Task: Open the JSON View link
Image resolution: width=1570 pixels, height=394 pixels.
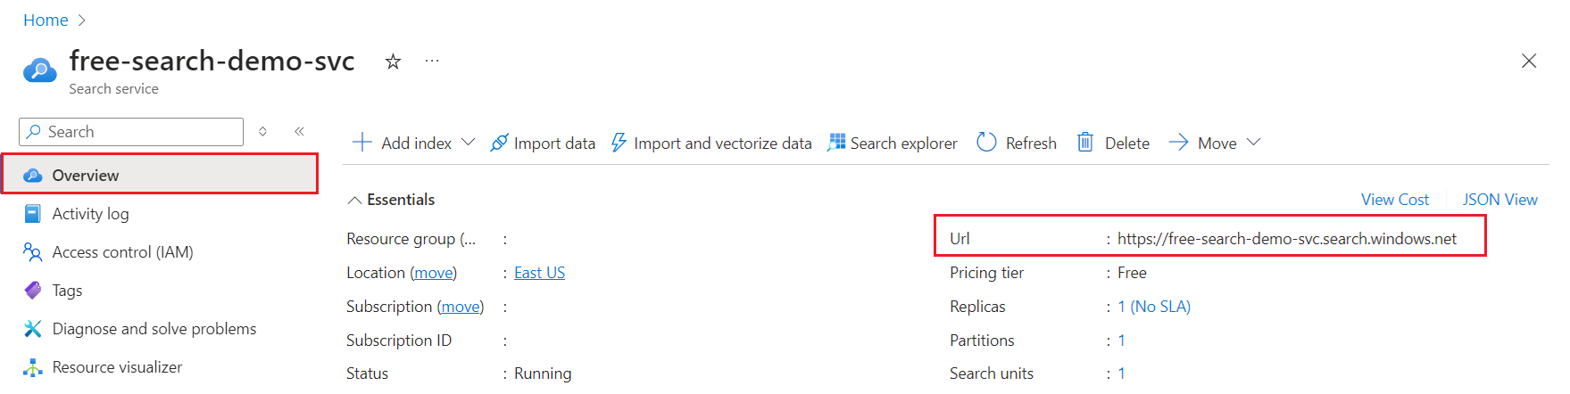Action: tap(1499, 200)
